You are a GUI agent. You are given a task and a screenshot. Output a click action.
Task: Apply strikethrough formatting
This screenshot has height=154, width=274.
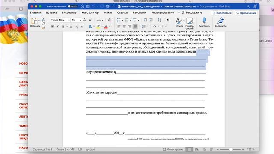tap(71, 27)
